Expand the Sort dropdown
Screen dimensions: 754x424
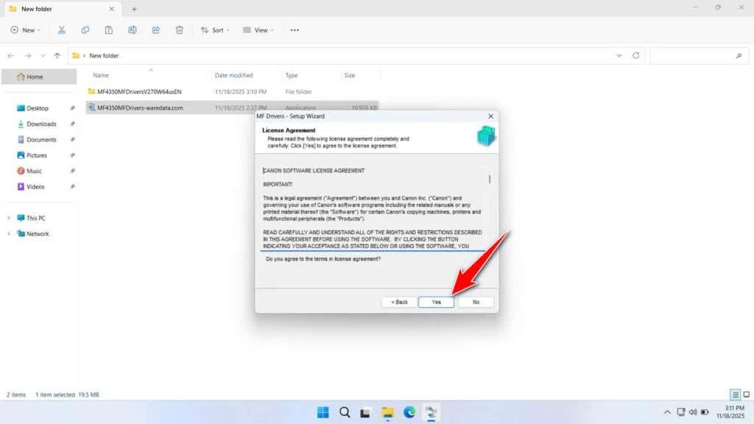tap(215, 30)
